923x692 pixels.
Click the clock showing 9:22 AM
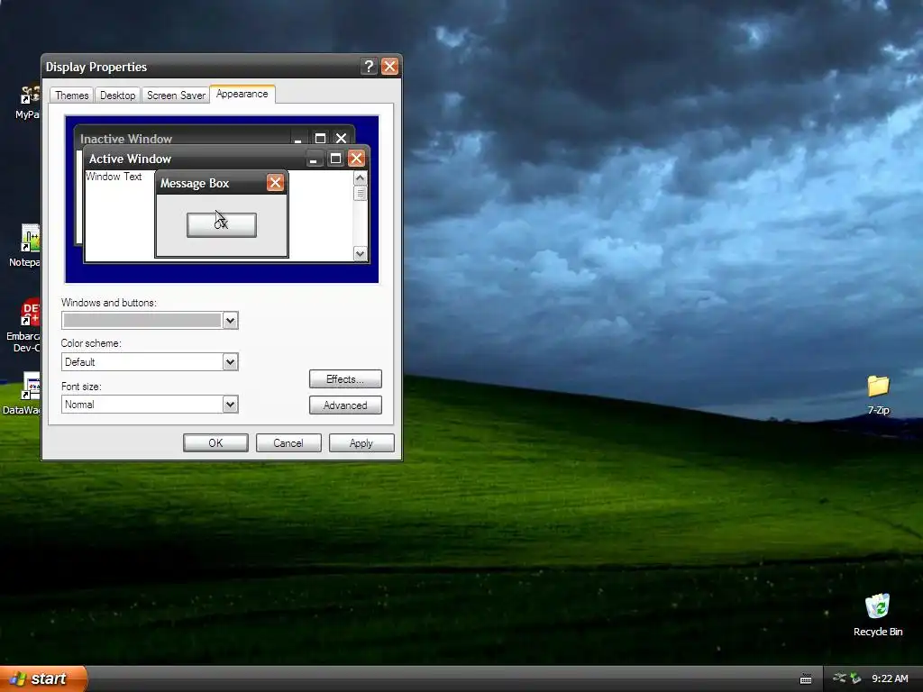click(890, 678)
